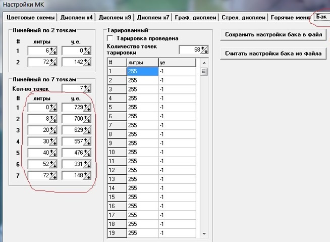Select the литры cell in table row 19
The image size is (330, 242).
coord(143,233)
